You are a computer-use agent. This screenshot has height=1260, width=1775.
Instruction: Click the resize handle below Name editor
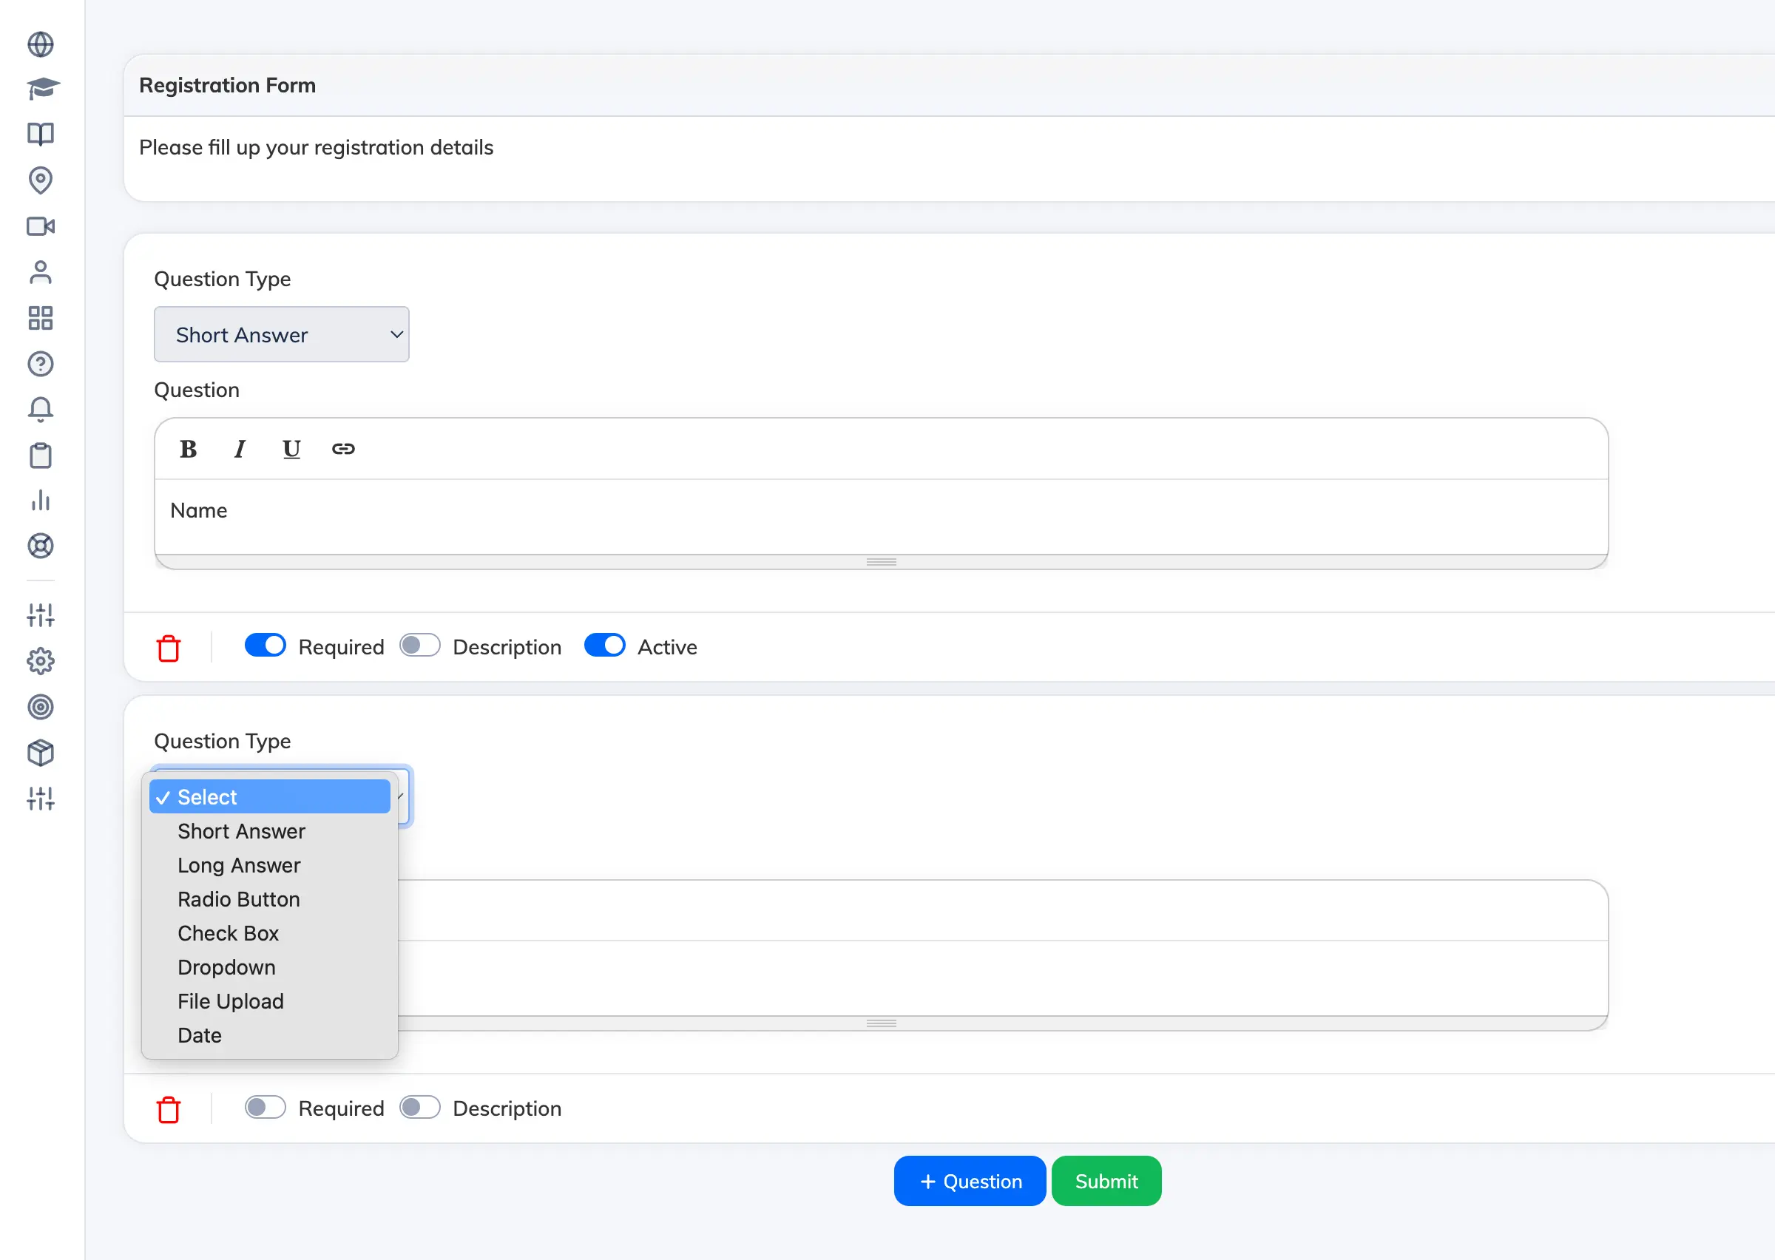881,562
